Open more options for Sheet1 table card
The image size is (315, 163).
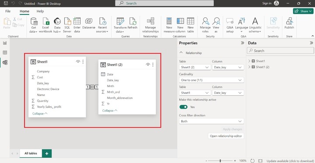point(83,62)
